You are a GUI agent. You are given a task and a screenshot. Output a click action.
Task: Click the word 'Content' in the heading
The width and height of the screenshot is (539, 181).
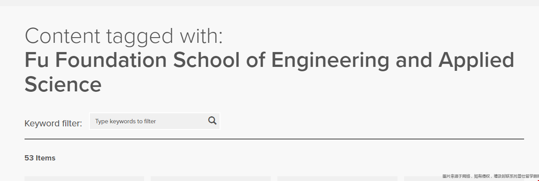(63, 36)
